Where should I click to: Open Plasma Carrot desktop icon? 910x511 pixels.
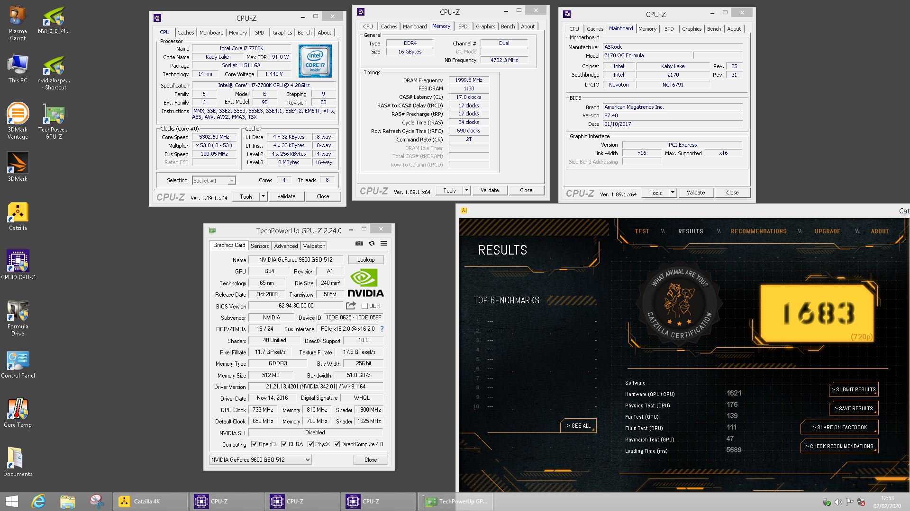tap(18, 23)
